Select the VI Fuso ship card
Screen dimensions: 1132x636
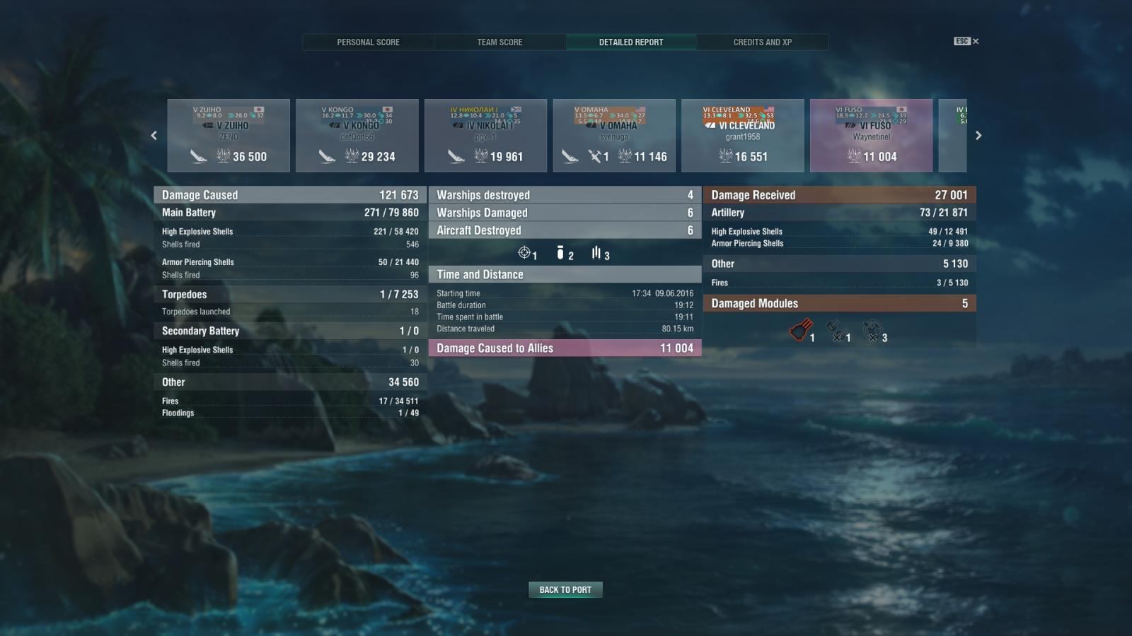pos(872,135)
